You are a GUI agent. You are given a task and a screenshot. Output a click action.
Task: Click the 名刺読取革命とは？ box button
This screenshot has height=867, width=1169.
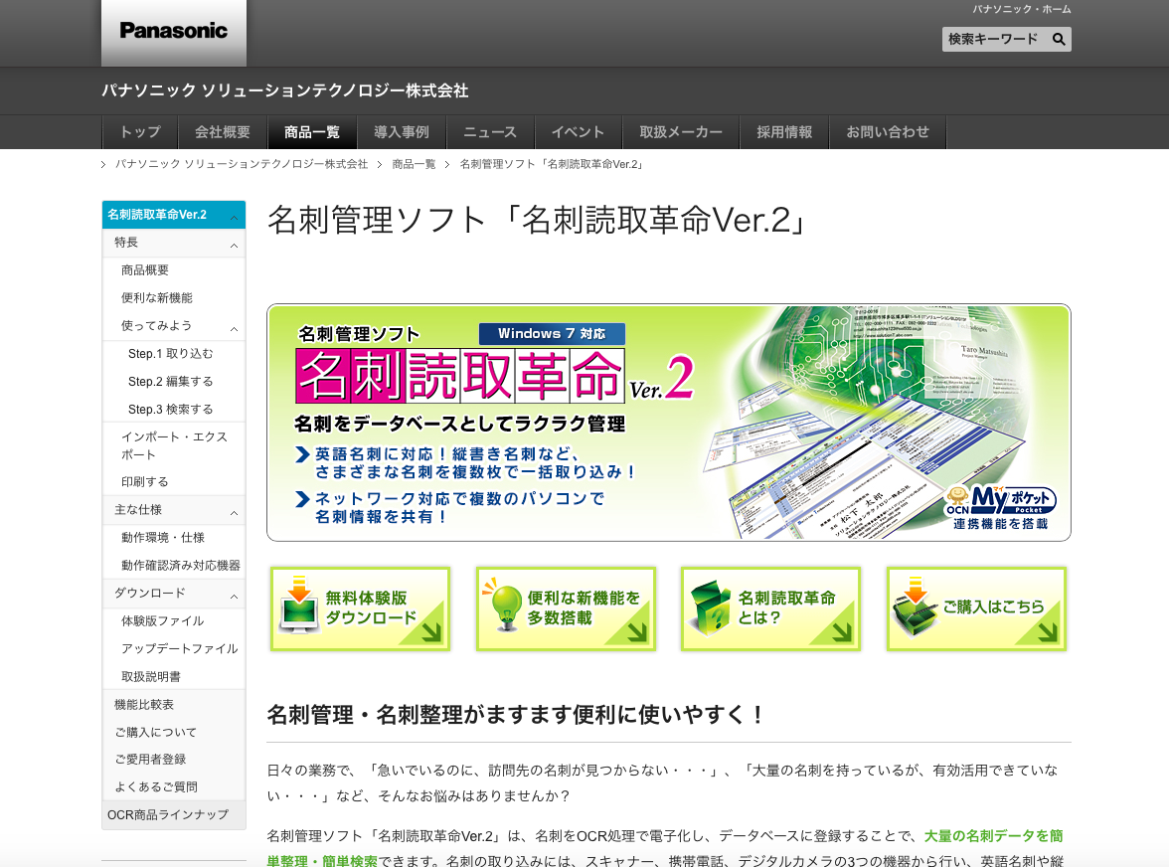pos(770,609)
